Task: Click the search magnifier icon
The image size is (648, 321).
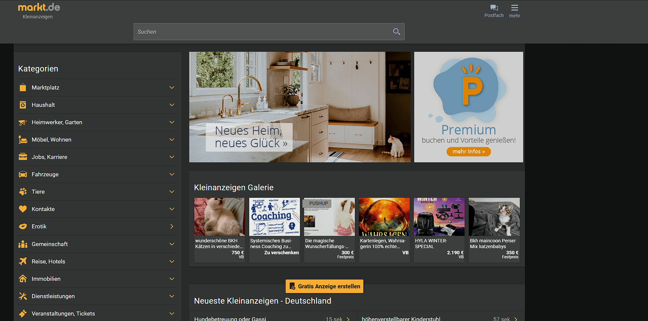Action: point(396,32)
